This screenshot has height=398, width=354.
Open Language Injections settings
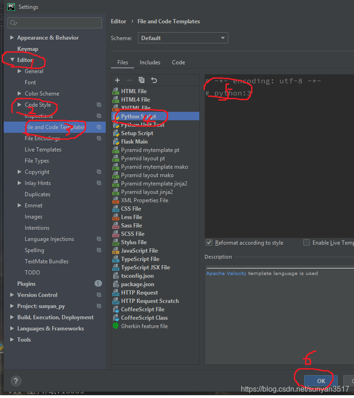[49, 239]
